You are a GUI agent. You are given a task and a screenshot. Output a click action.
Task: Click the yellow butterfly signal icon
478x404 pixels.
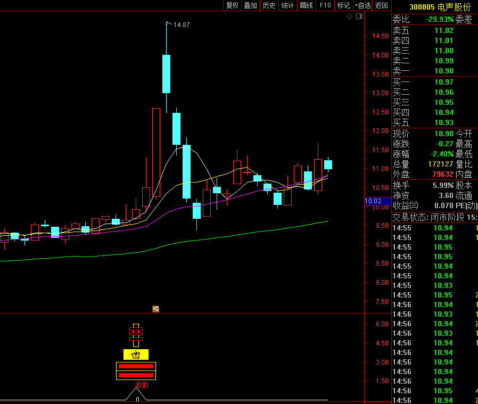[136, 354]
